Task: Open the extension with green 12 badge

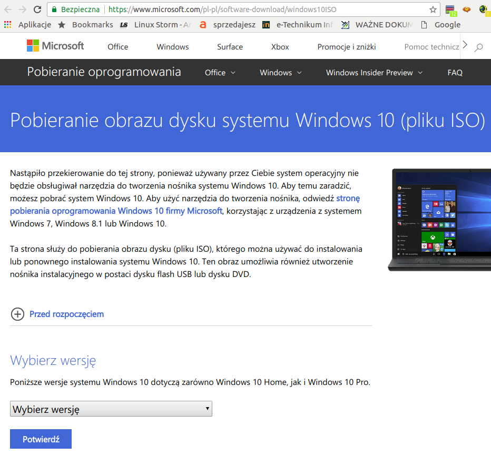Action: tap(450, 10)
